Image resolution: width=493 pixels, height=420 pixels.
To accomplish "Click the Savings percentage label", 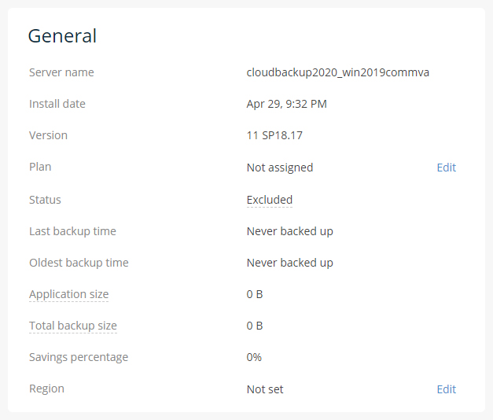I will (79, 357).
